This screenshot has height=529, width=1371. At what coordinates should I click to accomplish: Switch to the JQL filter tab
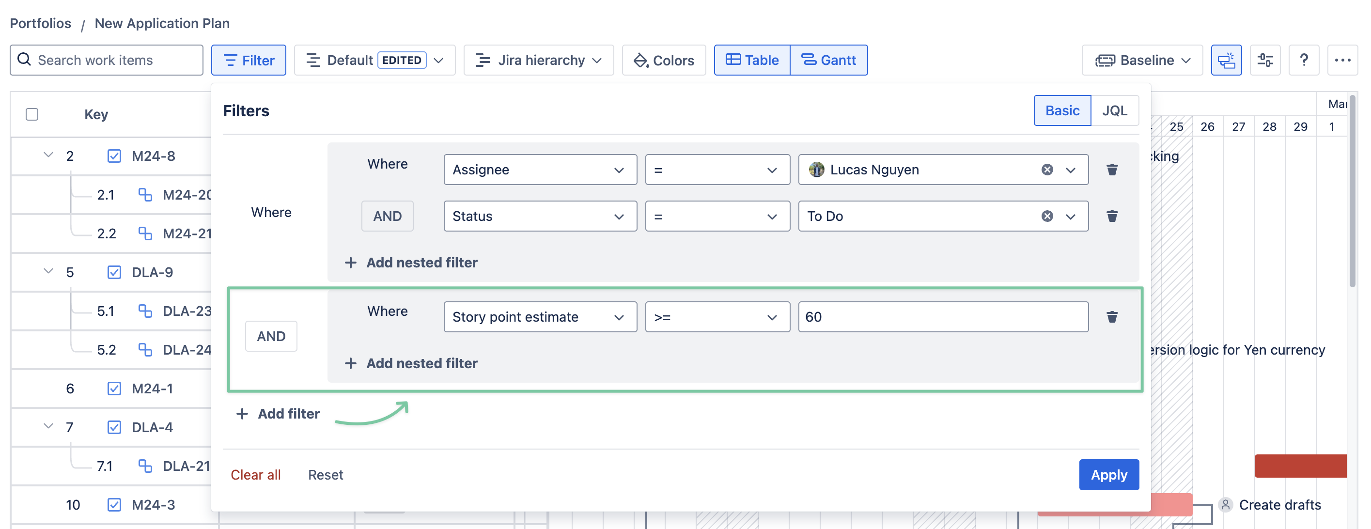(1114, 111)
